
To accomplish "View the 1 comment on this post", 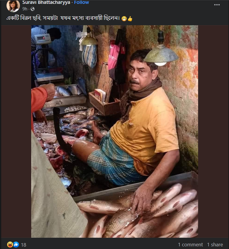I will point(190,245).
